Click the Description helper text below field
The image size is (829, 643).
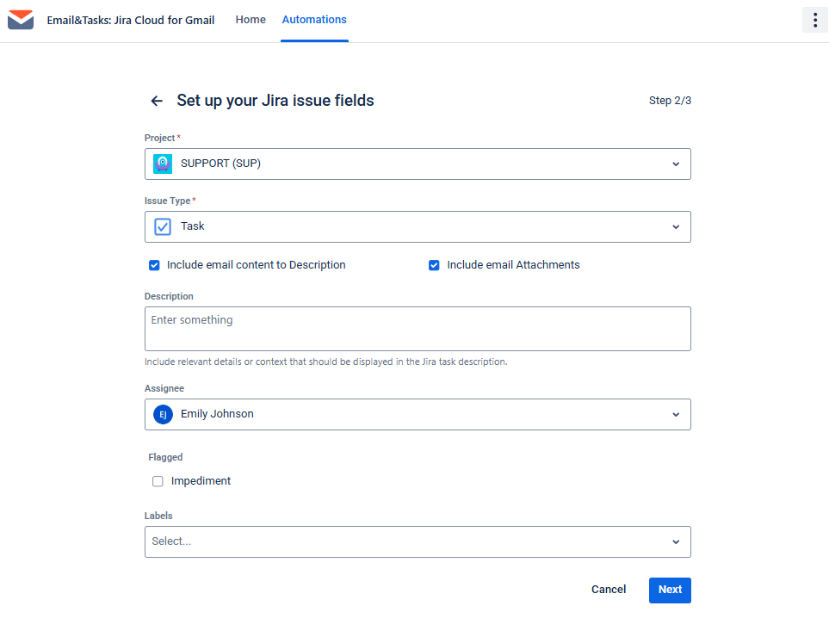tap(325, 362)
